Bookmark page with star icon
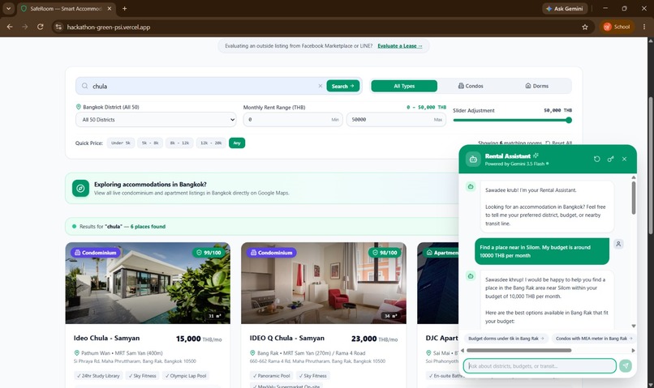This screenshot has height=388, width=654. click(585, 27)
